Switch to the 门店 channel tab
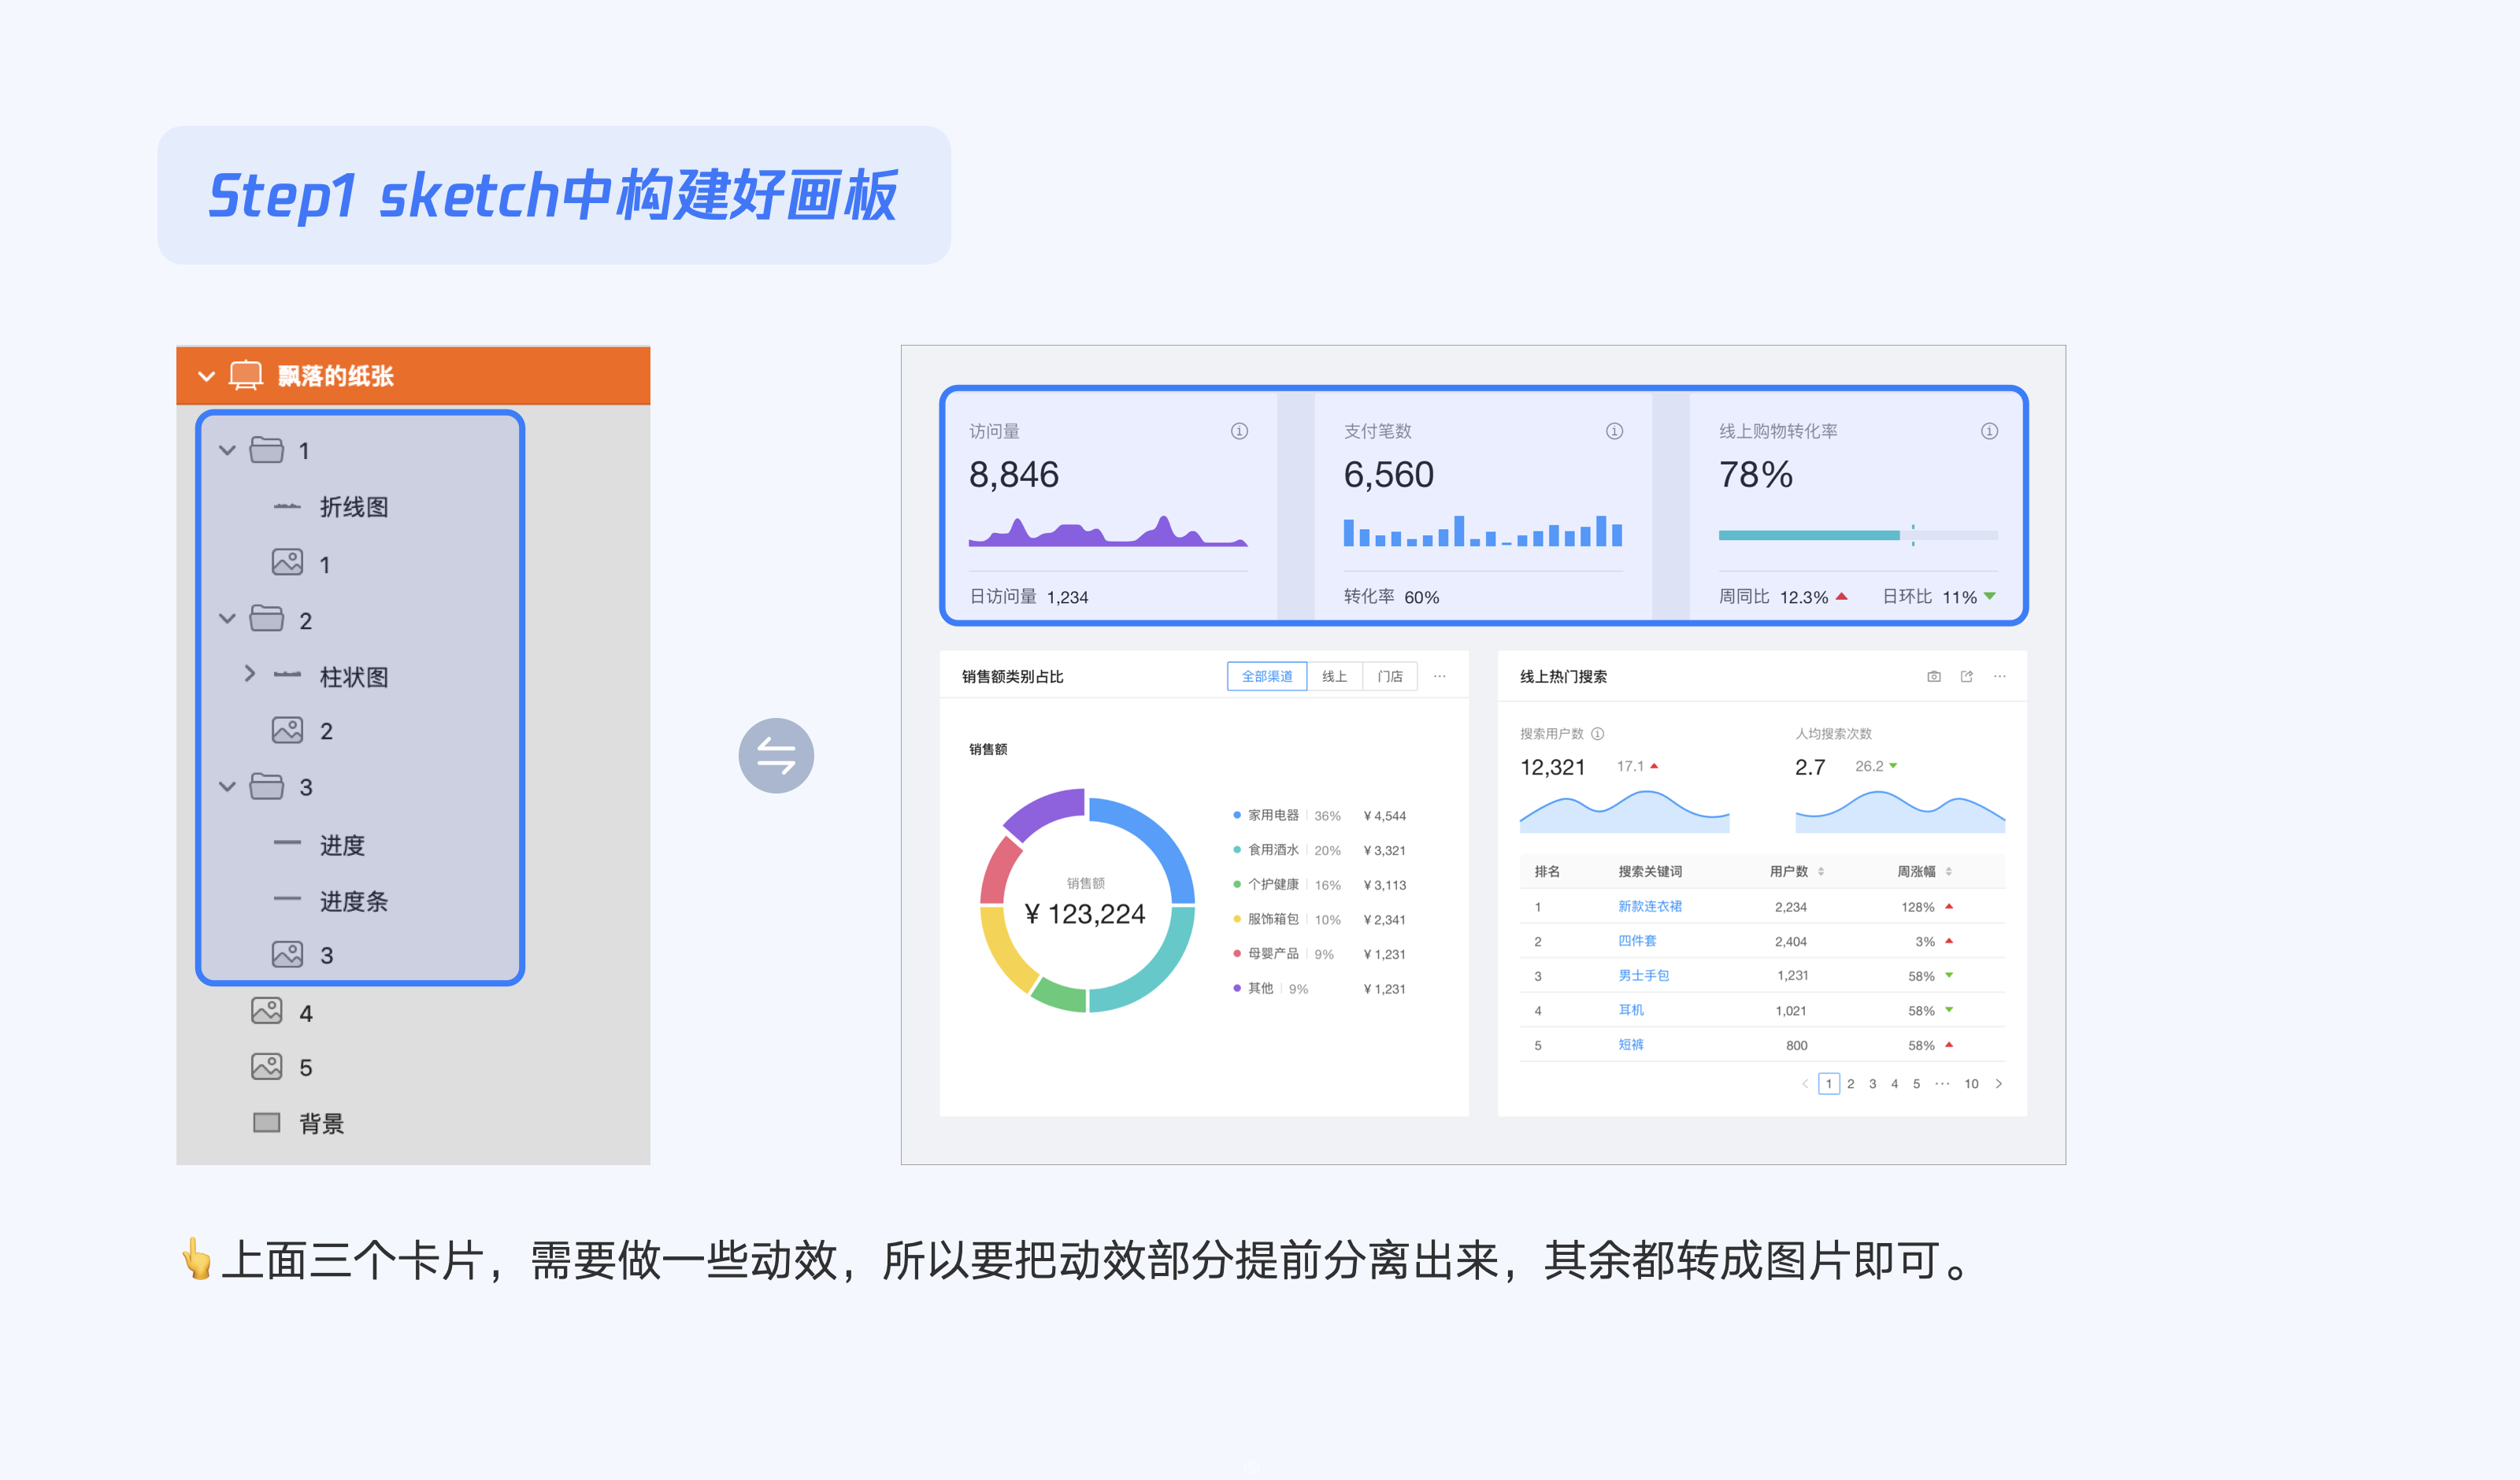The height and width of the screenshot is (1480, 2520). click(x=1390, y=677)
